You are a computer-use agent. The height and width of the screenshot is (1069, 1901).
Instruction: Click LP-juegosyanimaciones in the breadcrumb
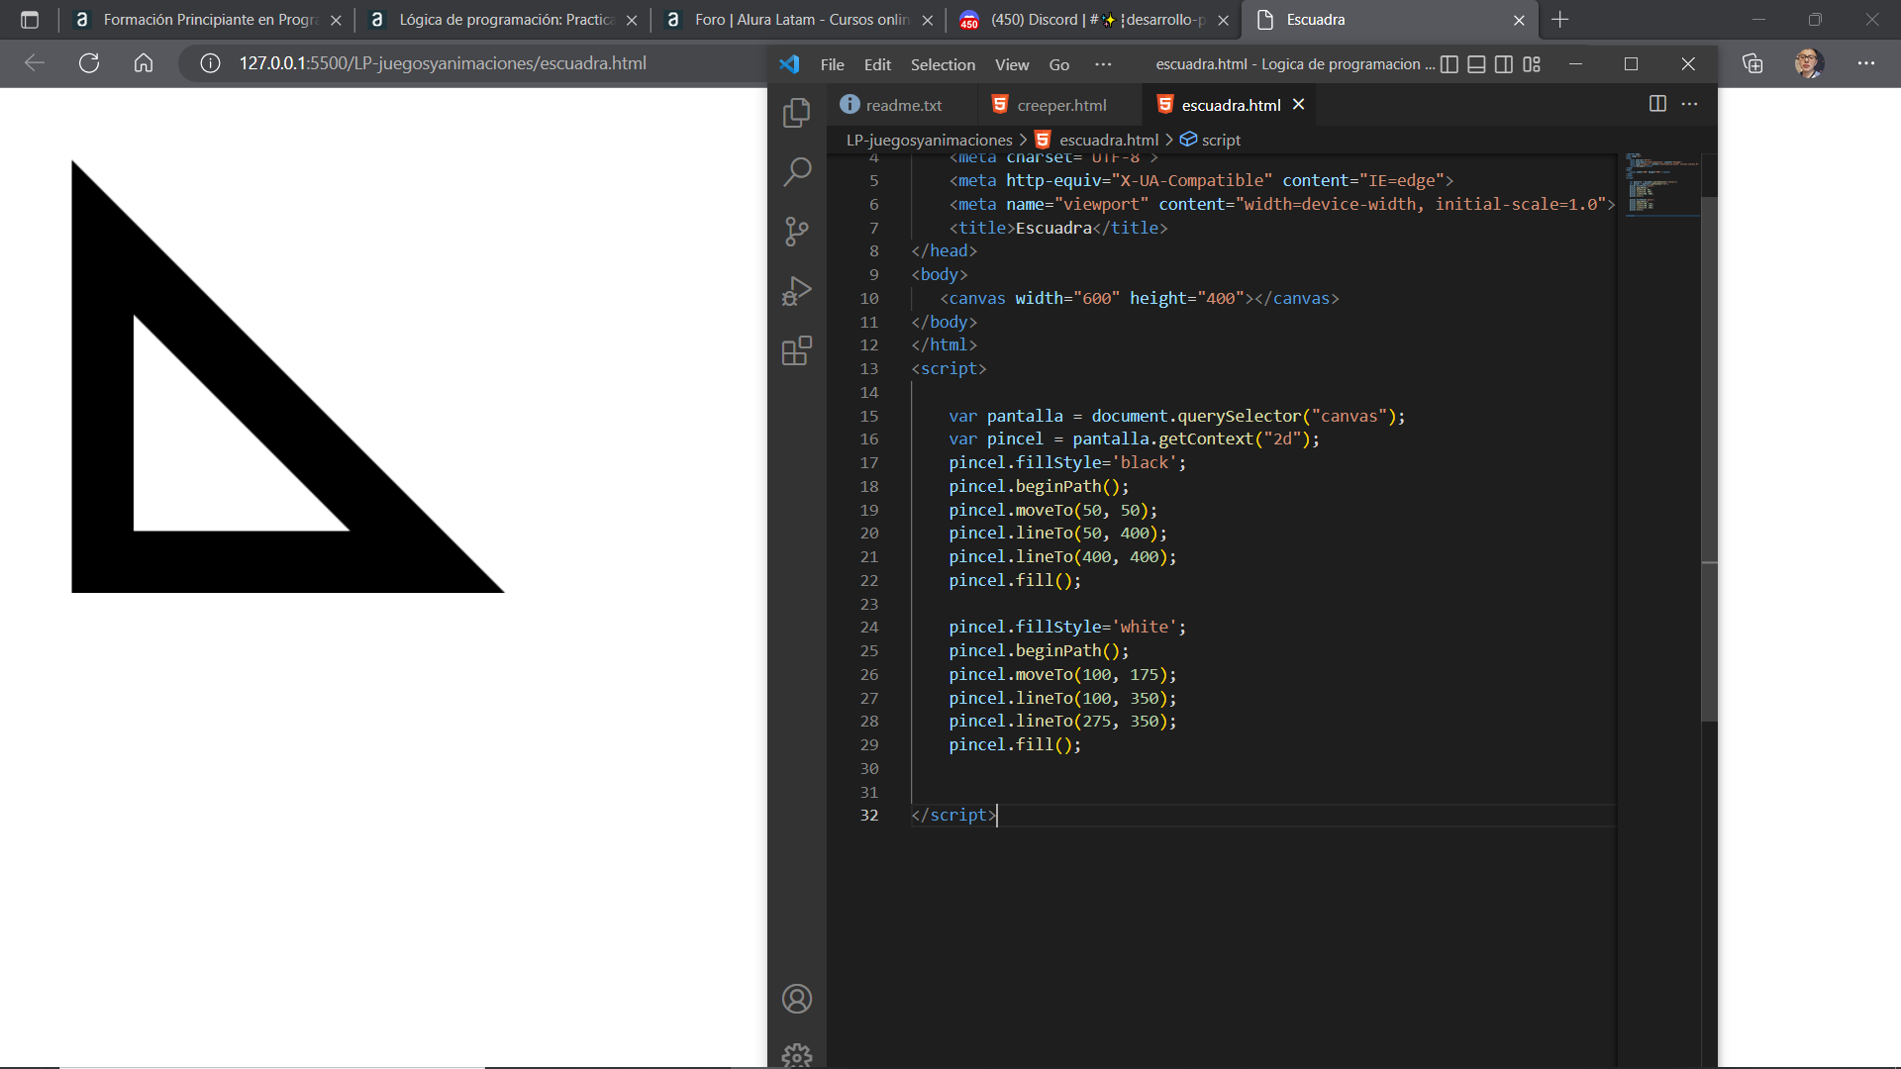(929, 141)
